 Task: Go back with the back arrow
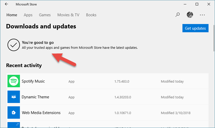[6, 4]
